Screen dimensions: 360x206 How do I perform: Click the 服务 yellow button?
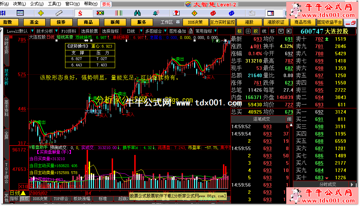(x=142, y=22)
